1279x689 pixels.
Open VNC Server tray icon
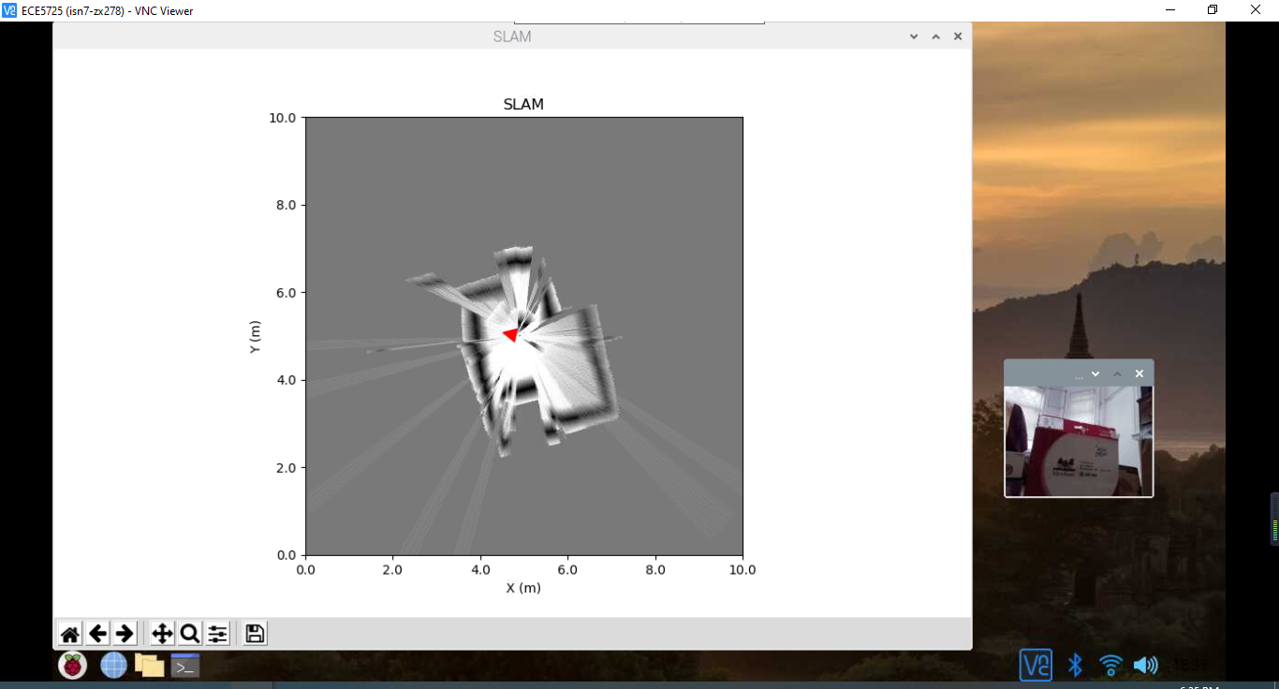point(1036,666)
